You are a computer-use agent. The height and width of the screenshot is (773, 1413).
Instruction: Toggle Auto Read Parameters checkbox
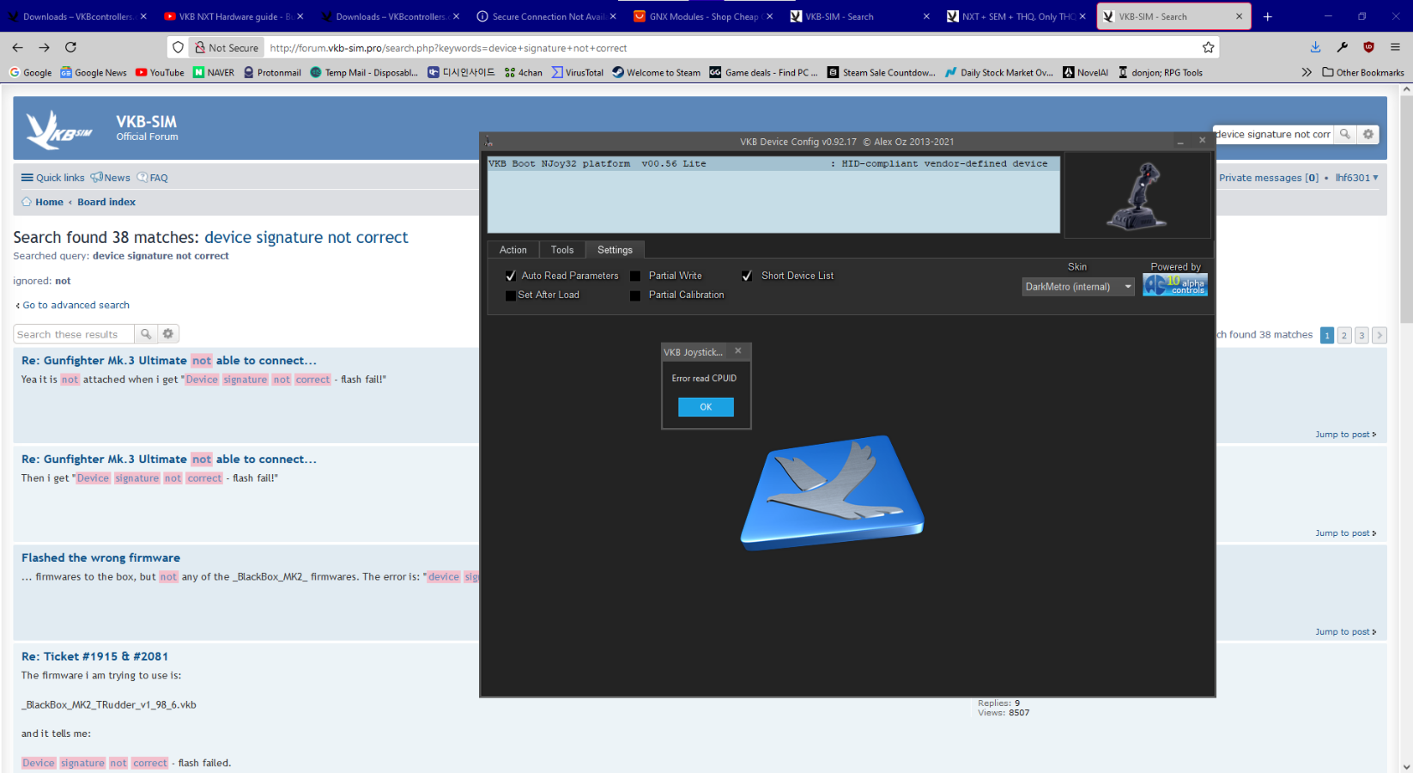[x=511, y=276]
